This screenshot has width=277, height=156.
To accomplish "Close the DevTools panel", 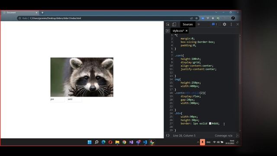I will pyautogui.click(x=238, y=24).
